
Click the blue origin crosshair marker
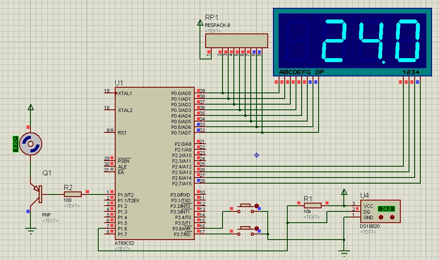click(x=256, y=155)
